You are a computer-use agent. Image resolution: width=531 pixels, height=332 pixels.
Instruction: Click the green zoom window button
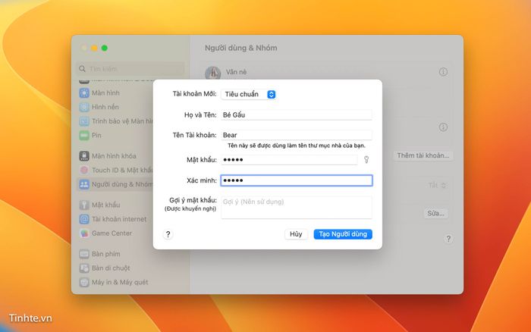click(x=105, y=48)
